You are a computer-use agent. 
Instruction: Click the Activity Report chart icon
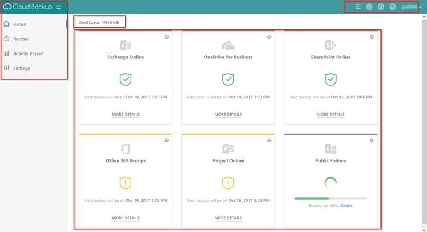7,53
